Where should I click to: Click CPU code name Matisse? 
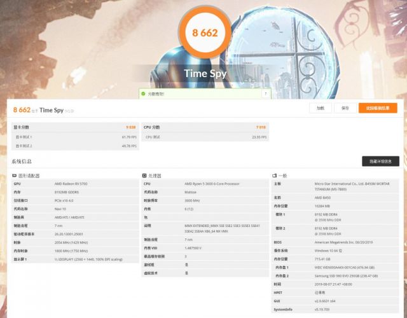(191, 192)
